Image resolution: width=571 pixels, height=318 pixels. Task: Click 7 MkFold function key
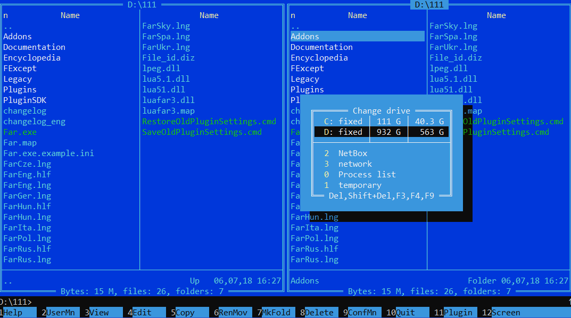[x=276, y=313]
